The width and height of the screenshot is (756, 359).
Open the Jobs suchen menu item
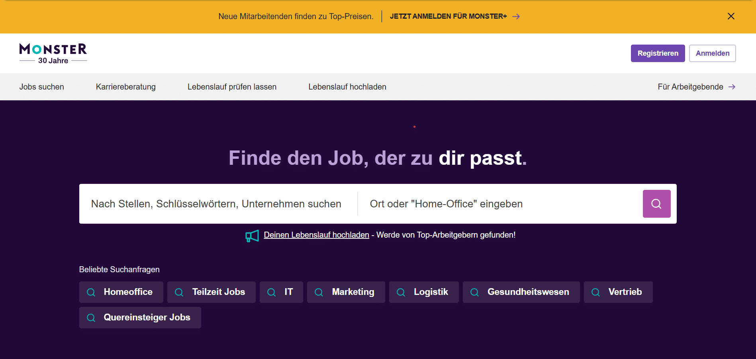[42, 87]
